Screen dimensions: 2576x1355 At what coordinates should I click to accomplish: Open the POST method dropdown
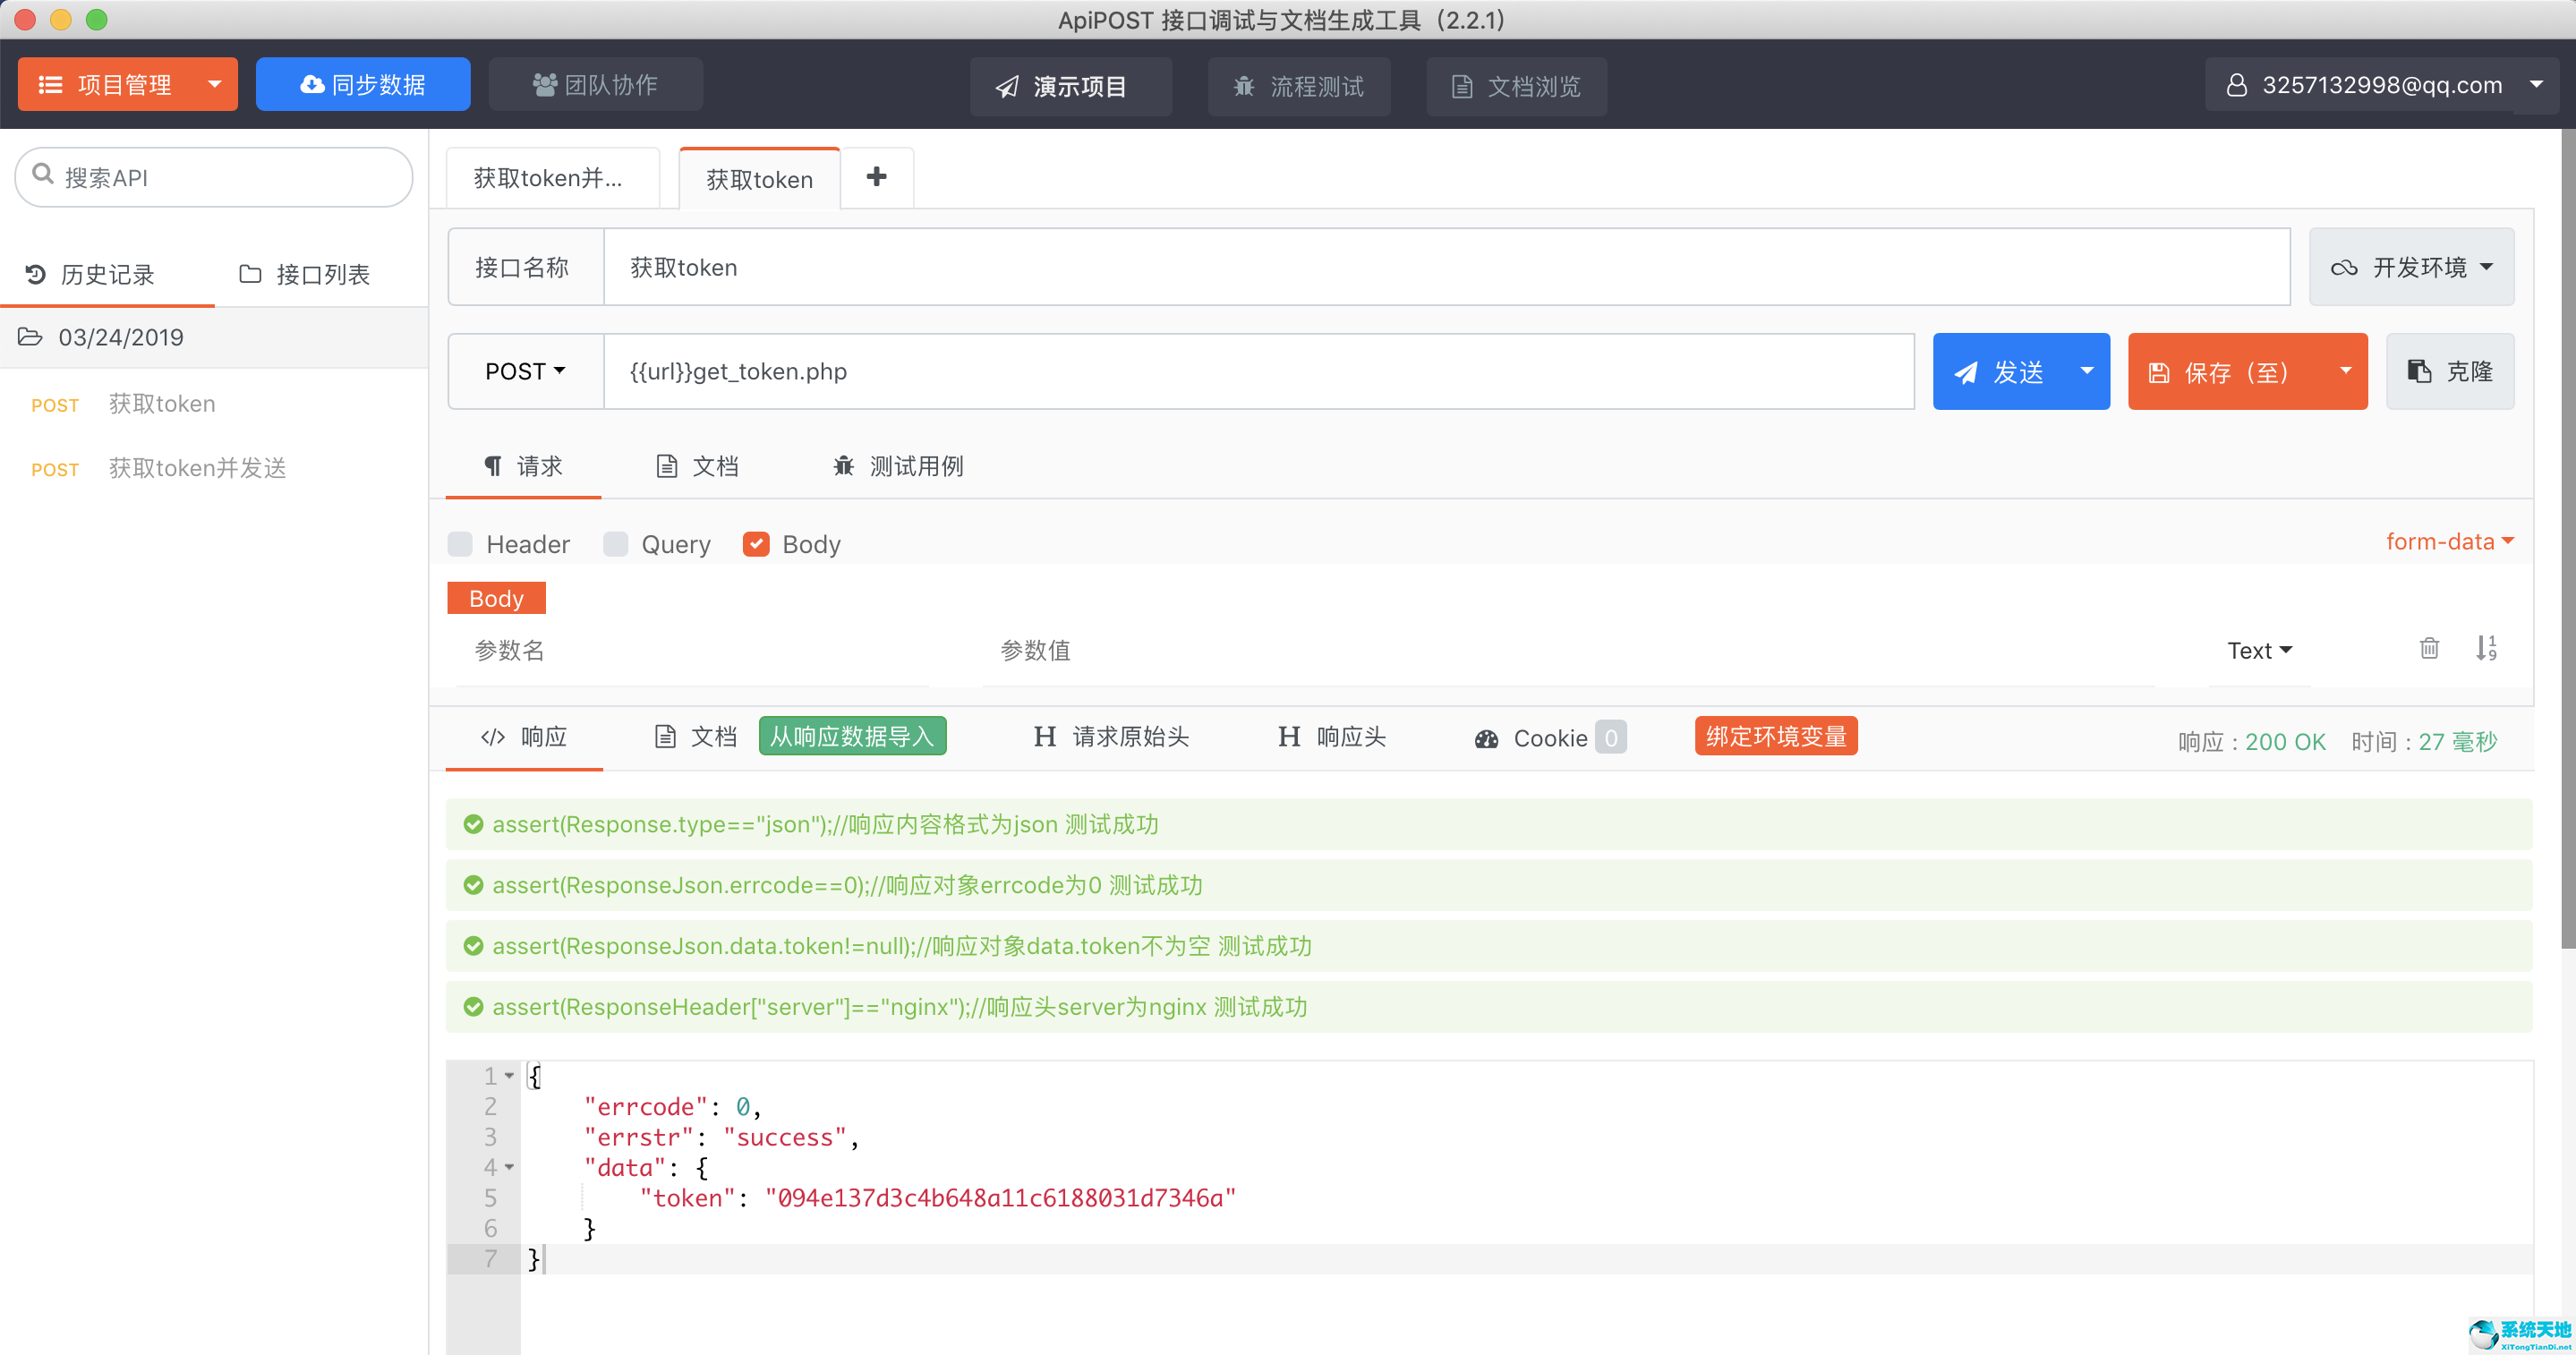525,371
